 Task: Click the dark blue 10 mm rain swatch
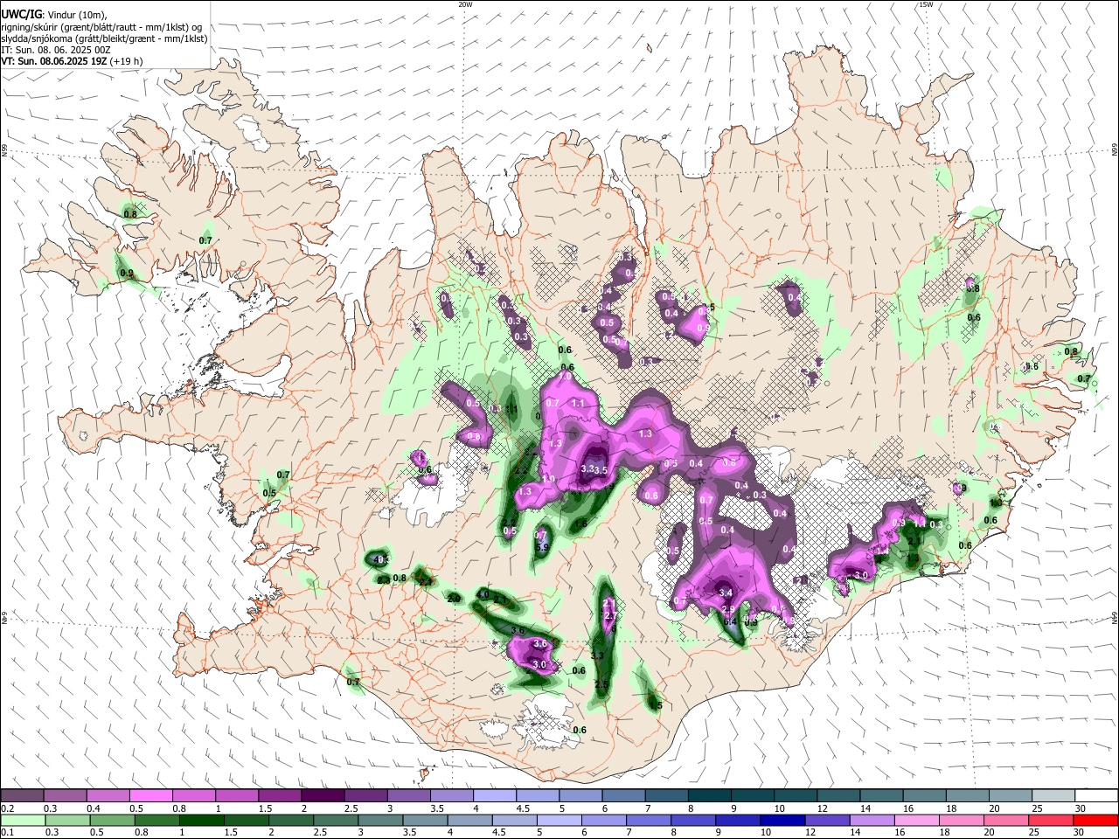click(783, 821)
